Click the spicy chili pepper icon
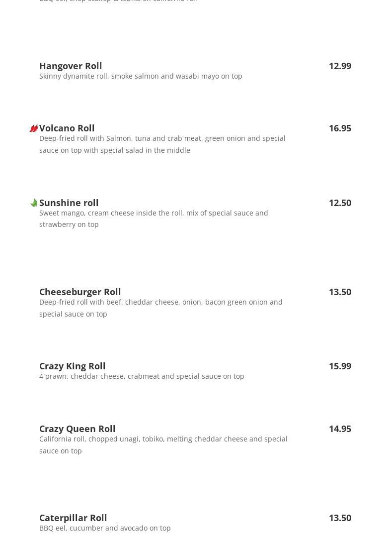 [33, 128]
